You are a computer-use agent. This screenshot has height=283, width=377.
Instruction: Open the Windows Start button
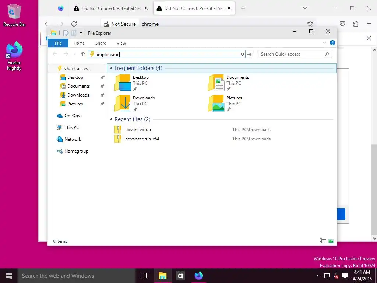coord(9,276)
